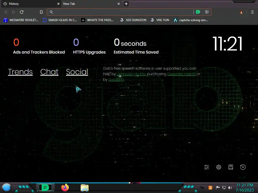Close the History tab
Viewport: 258px width, 193px height.
pyautogui.click(x=58, y=4)
